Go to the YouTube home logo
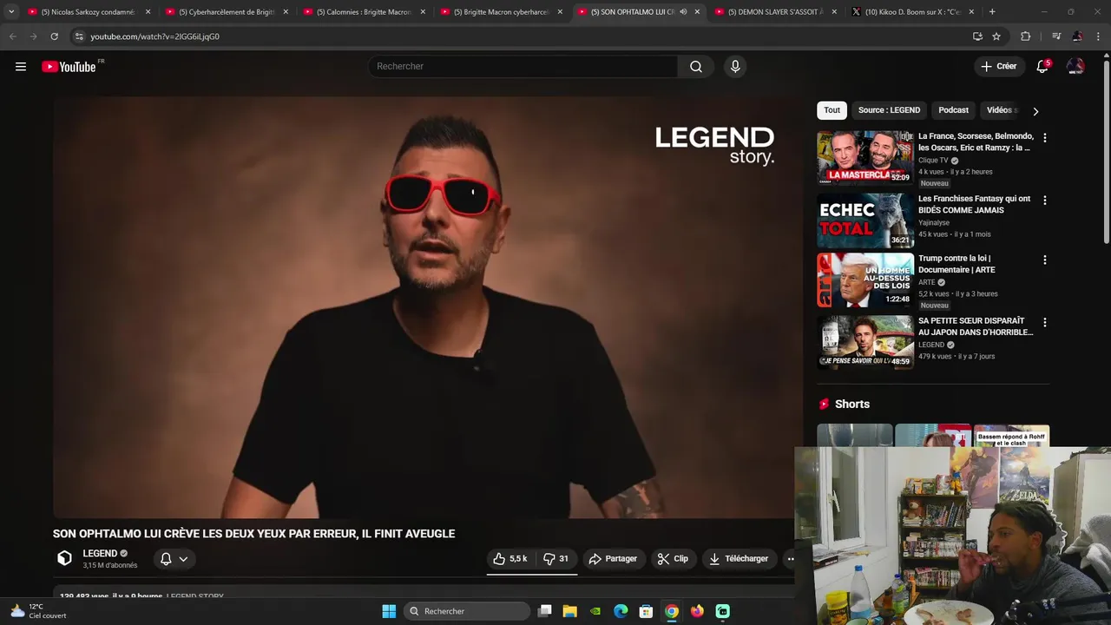This screenshot has width=1111, height=625. click(69, 67)
